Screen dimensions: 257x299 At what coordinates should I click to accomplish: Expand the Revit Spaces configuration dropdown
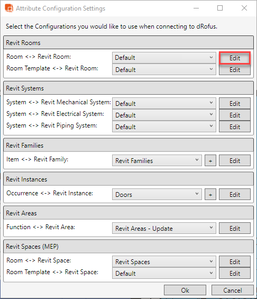164,261
